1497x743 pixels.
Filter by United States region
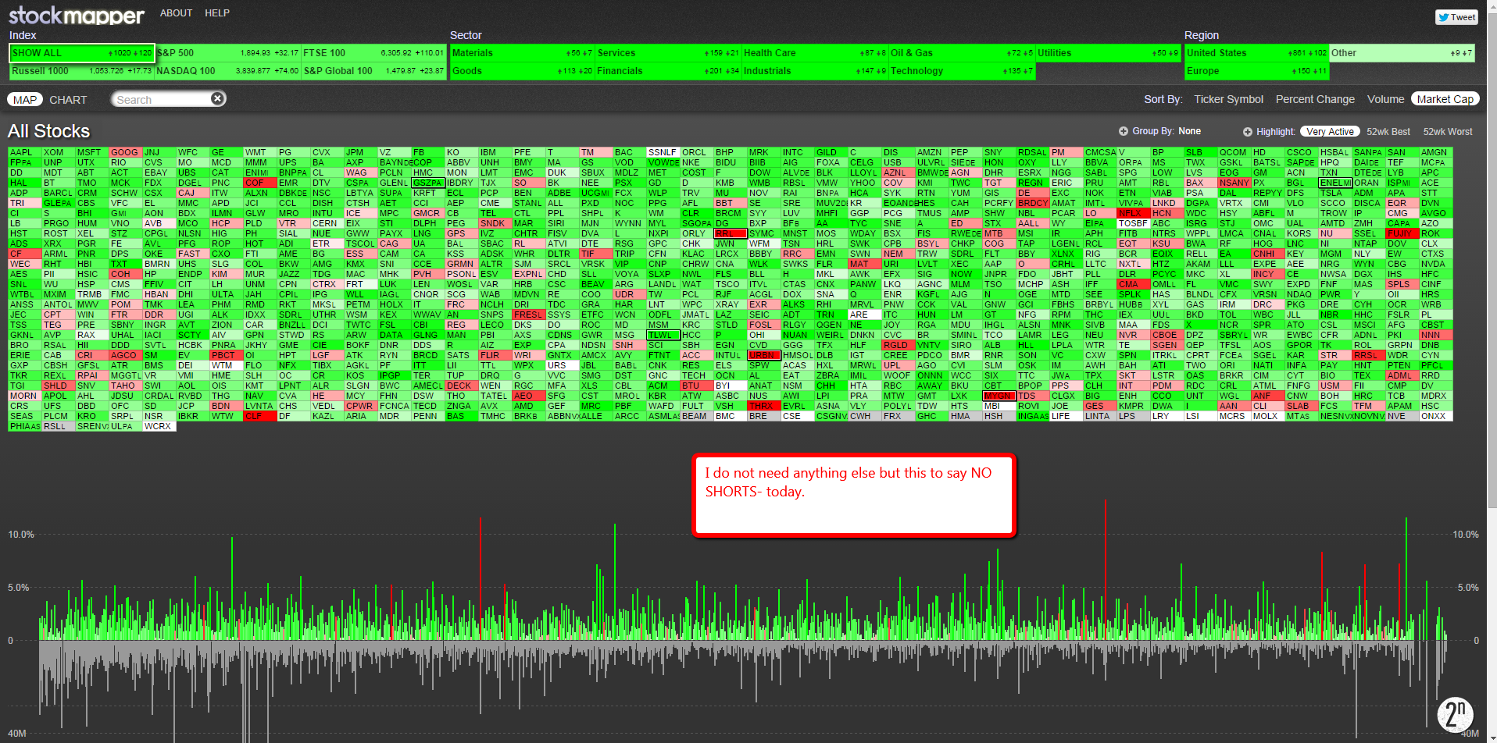[1256, 53]
